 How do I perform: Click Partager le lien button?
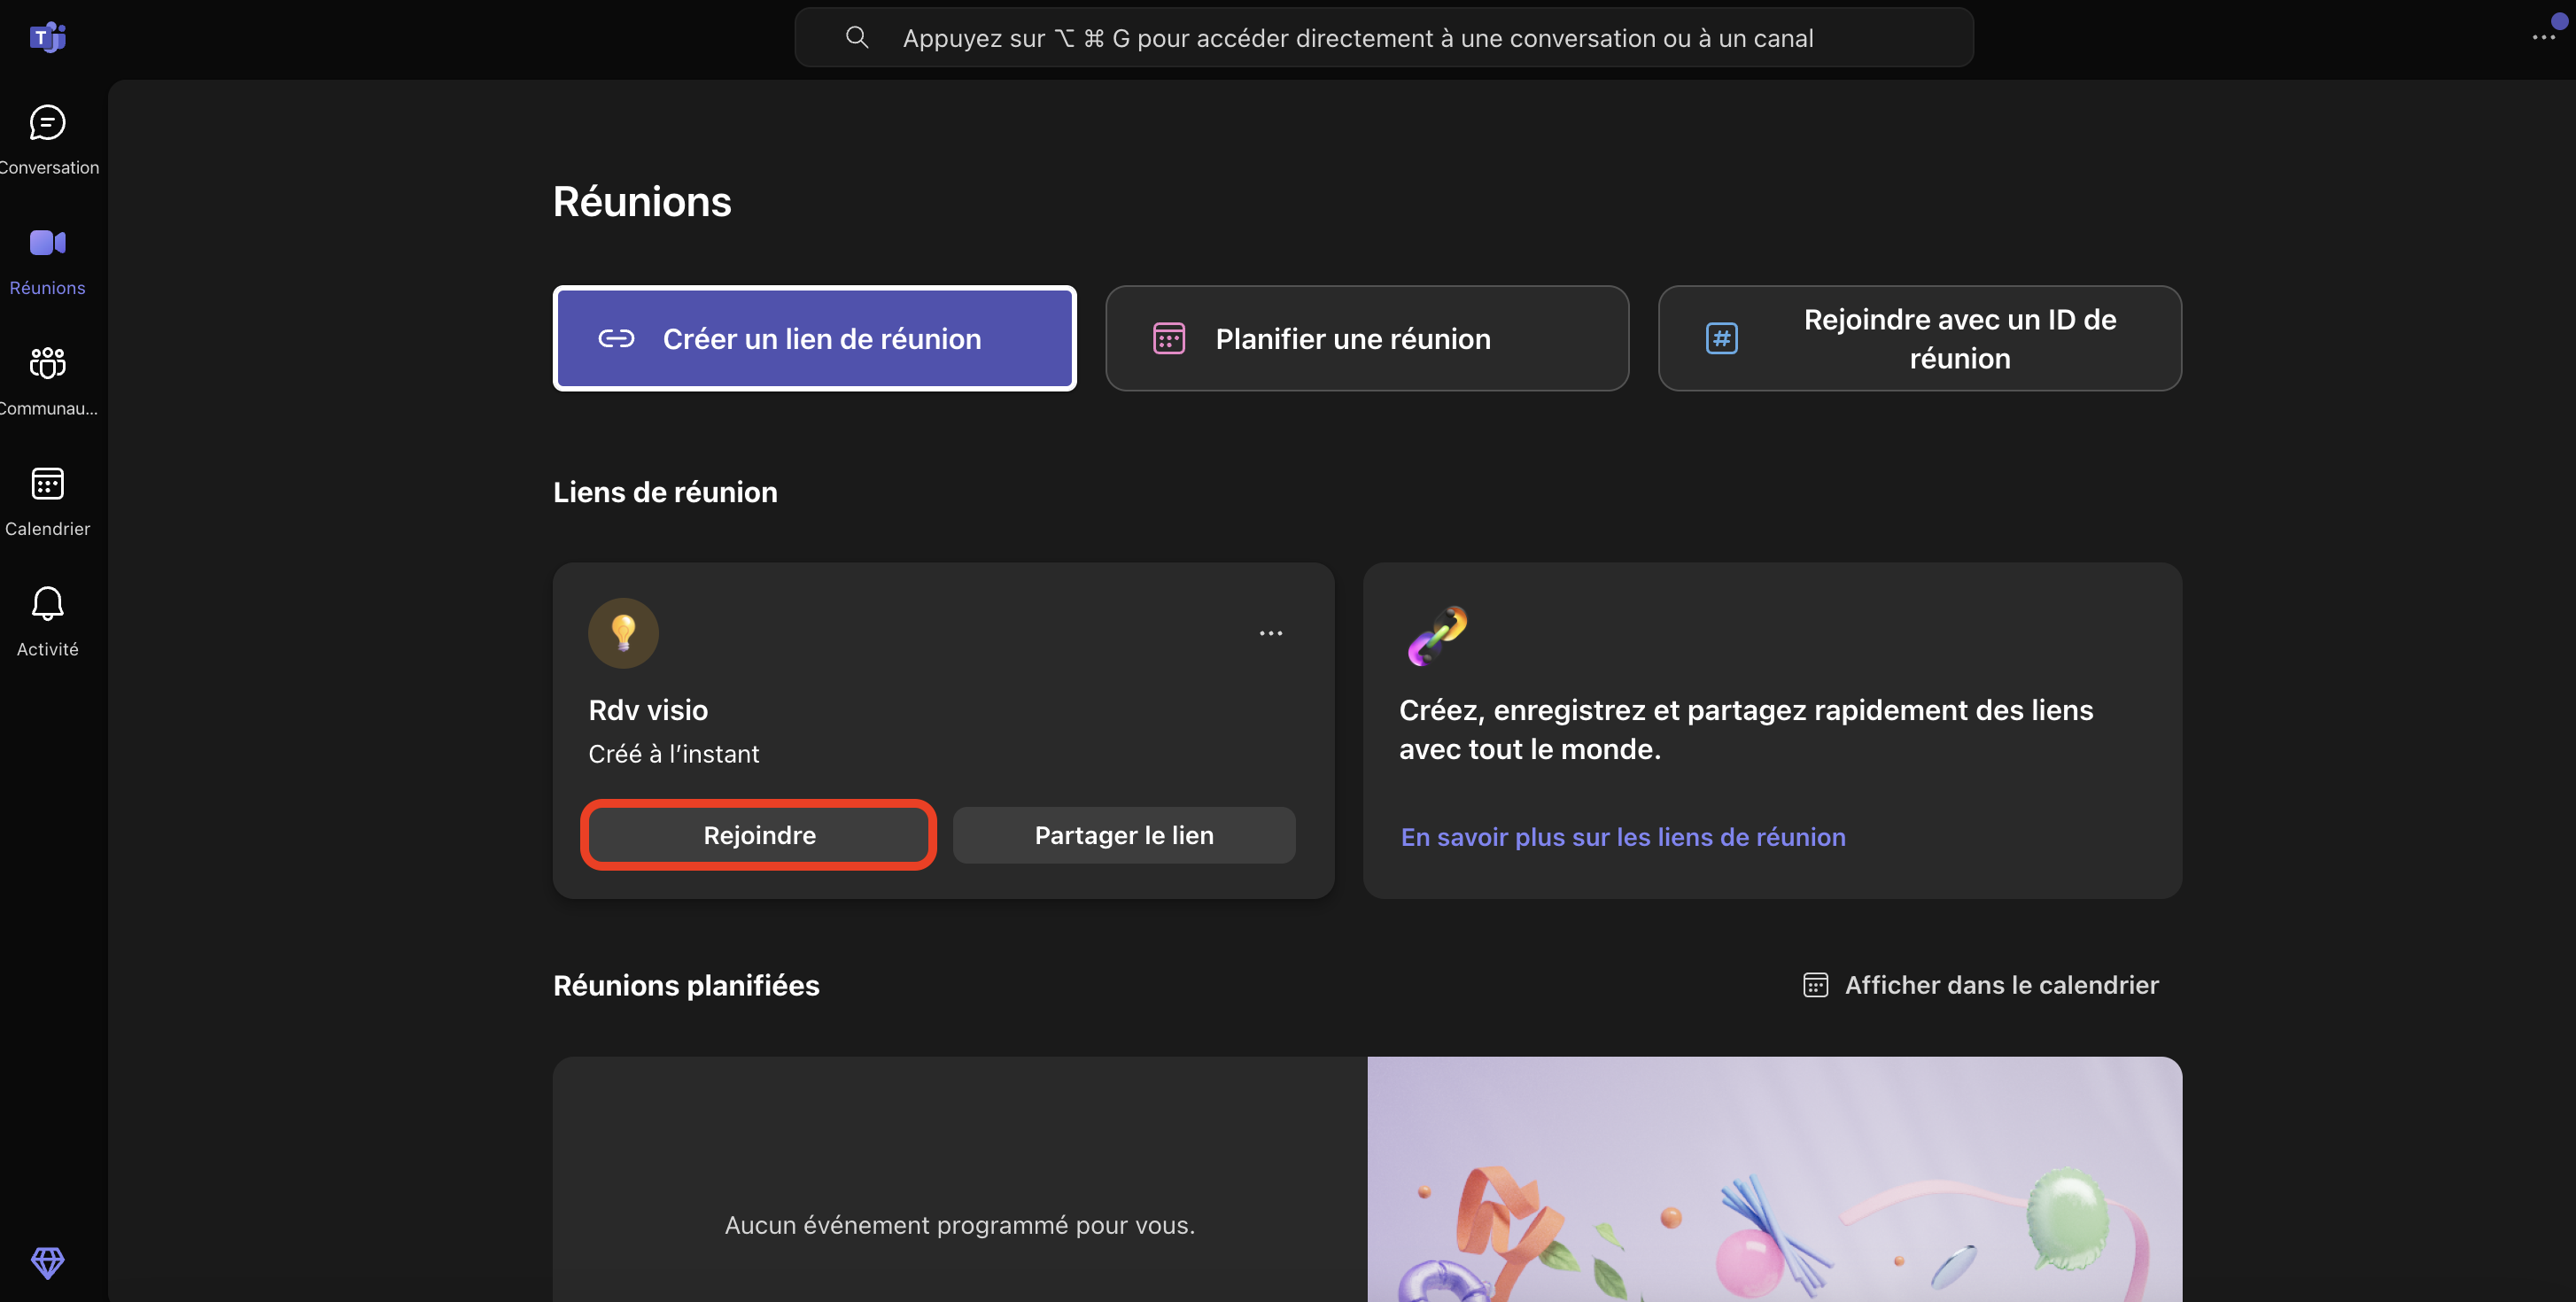pyautogui.click(x=1123, y=835)
